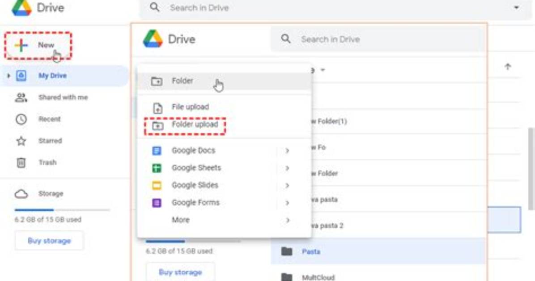Click Buy storage in the inner panel
Image resolution: width=535 pixels, height=281 pixels.
180,272
